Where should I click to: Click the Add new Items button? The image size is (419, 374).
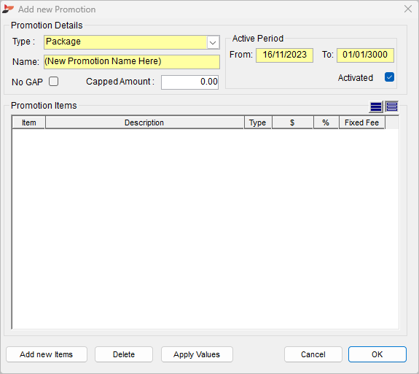point(47,354)
